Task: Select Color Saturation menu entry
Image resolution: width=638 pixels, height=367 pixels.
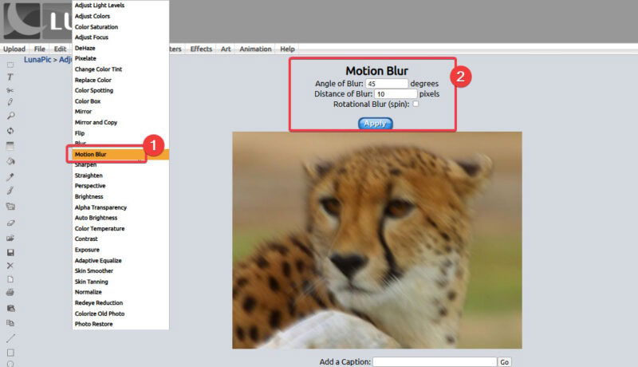Action: click(x=96, y=26)
